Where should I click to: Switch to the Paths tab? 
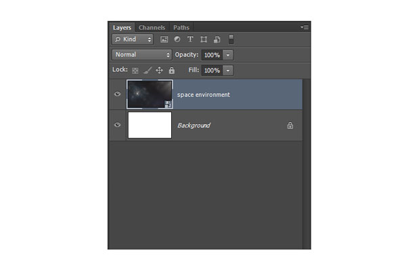181,28
